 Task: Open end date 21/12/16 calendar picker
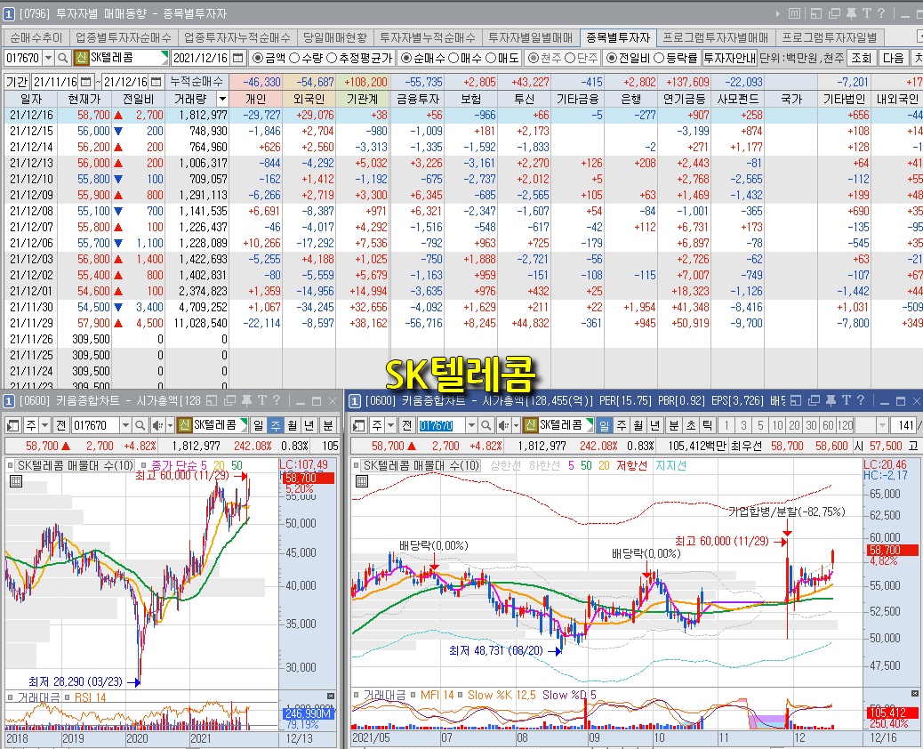[156, 82]
